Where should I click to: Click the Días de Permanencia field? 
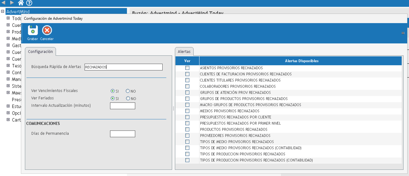click(122, 134)
